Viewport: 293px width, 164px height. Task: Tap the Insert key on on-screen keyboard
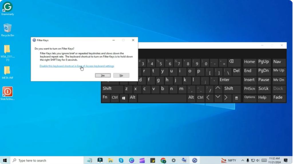tap(250, 80)
